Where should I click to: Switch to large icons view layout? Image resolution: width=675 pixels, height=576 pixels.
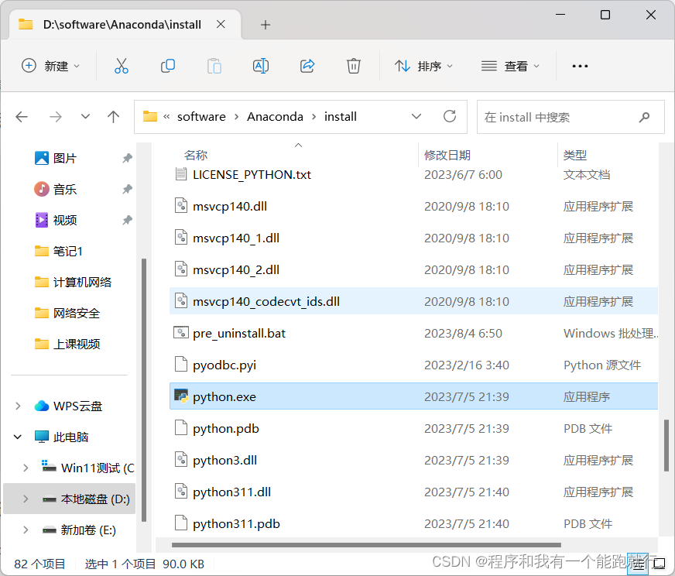tap(660, 564)
